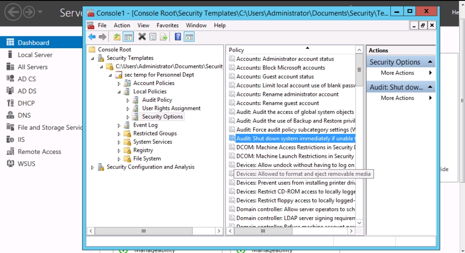465x253 pixels.
Task: Select the File System tree item
Action: [x=147, y=159]
